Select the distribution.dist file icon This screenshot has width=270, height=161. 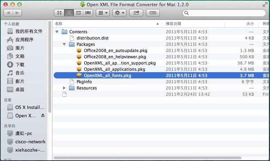[72, 38]
